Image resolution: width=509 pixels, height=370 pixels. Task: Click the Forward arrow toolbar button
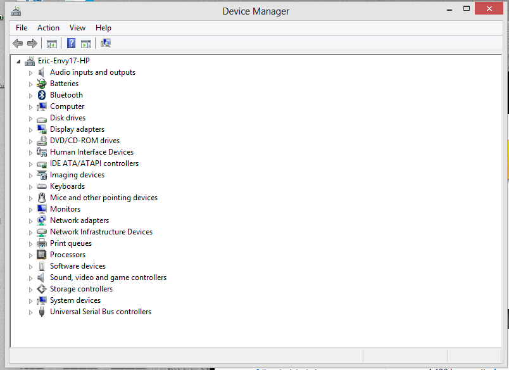[x=32, y=43]
